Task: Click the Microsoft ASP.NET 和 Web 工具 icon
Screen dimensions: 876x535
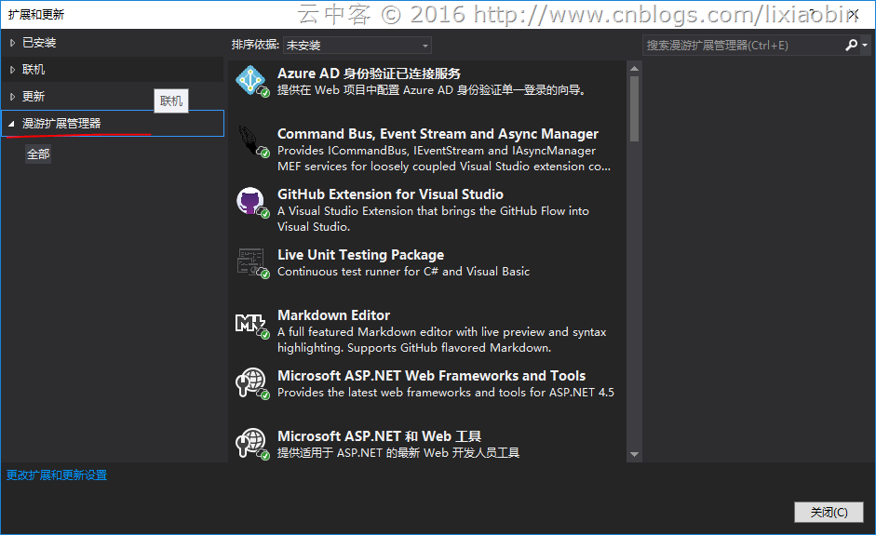Action: pyautogui.click(x=250, y=443)
